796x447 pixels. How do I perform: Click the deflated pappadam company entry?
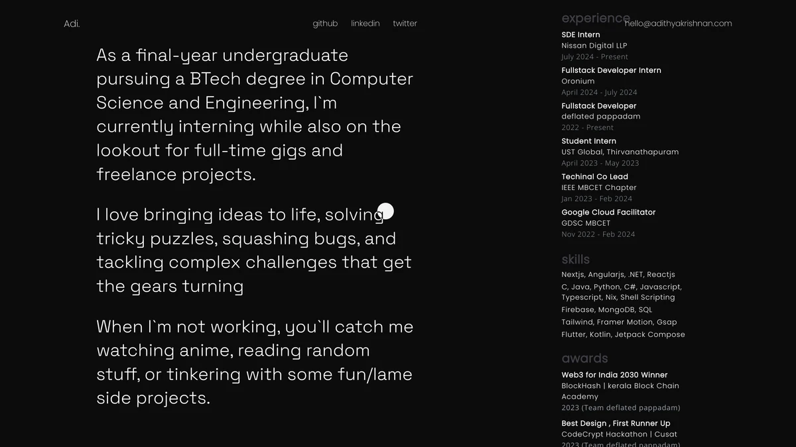pyautogui.click(x=600, y=117)
